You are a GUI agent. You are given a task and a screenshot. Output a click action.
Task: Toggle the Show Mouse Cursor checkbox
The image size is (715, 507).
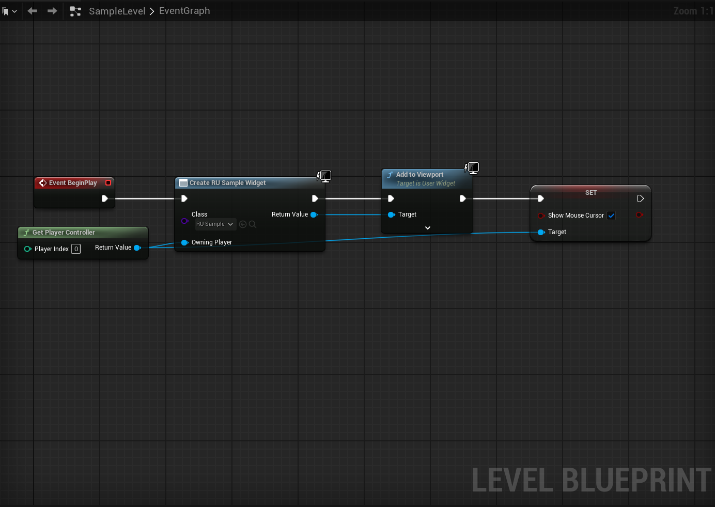(611, 216)
